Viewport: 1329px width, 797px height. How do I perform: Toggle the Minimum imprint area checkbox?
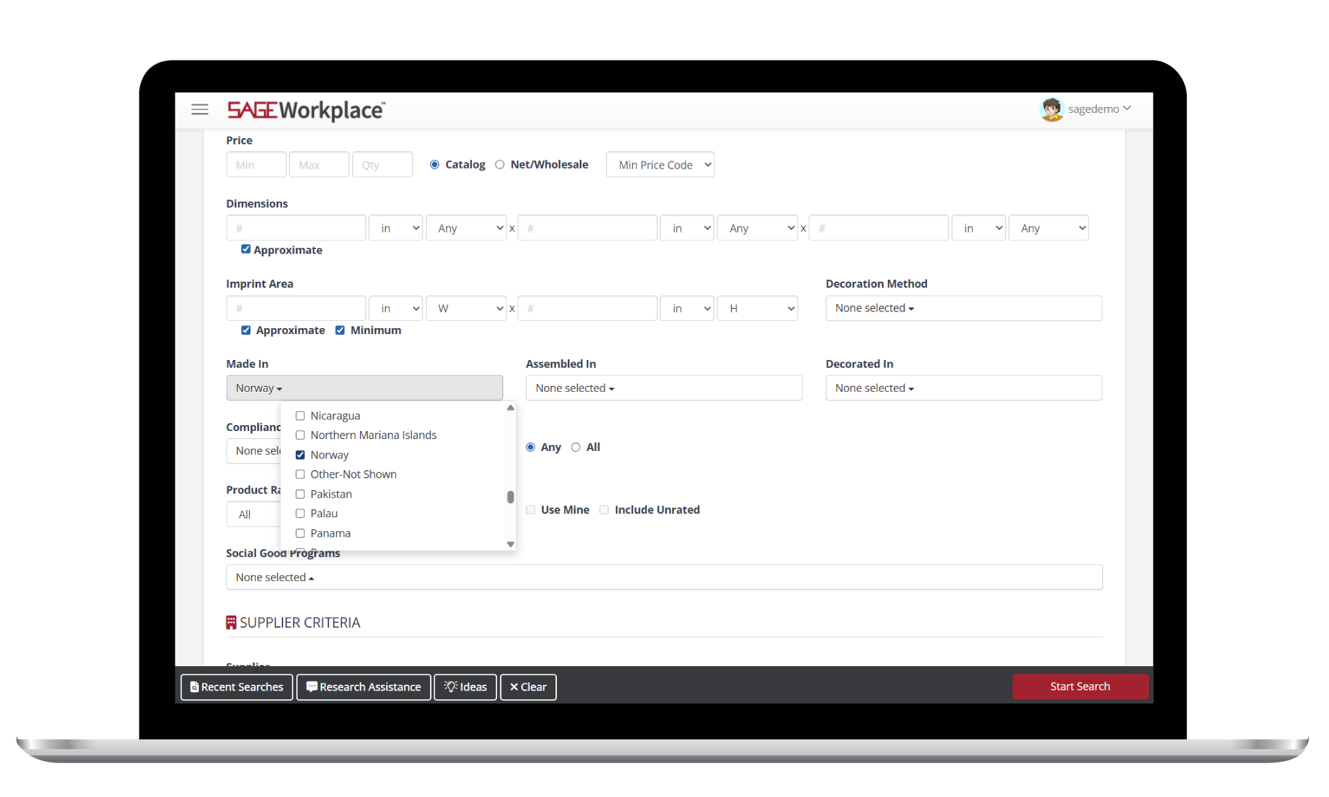pyautogui.click(x=340, y=330)
